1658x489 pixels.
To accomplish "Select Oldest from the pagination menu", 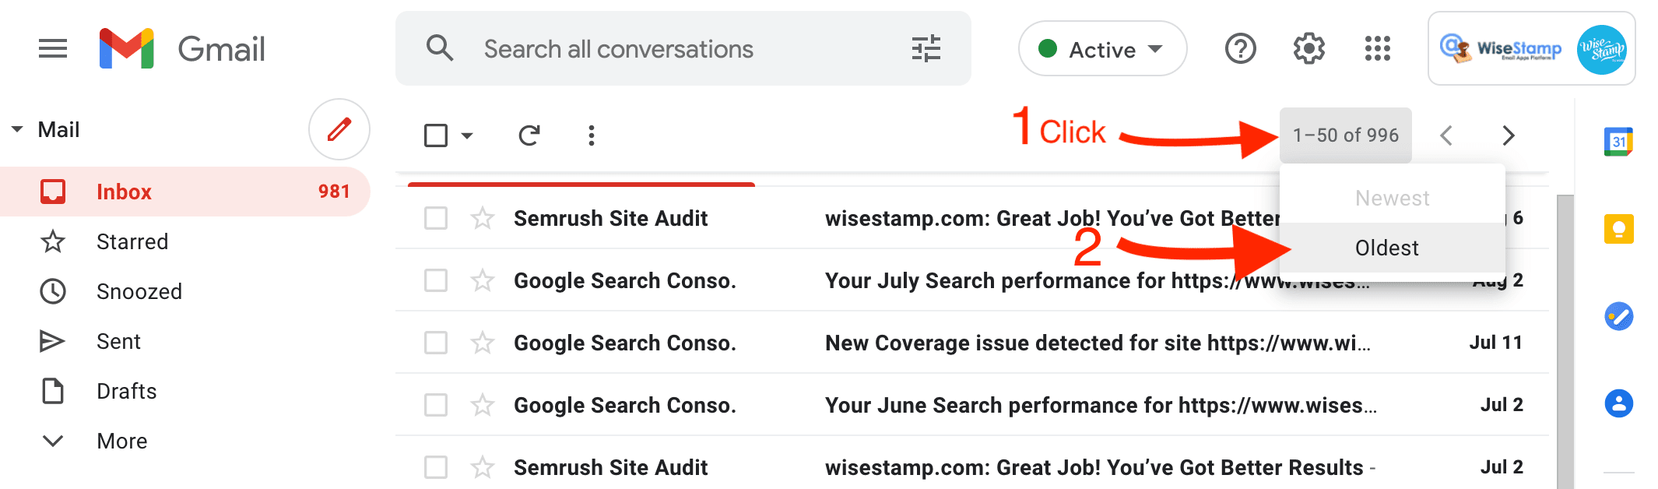I will pos(1386,248).
